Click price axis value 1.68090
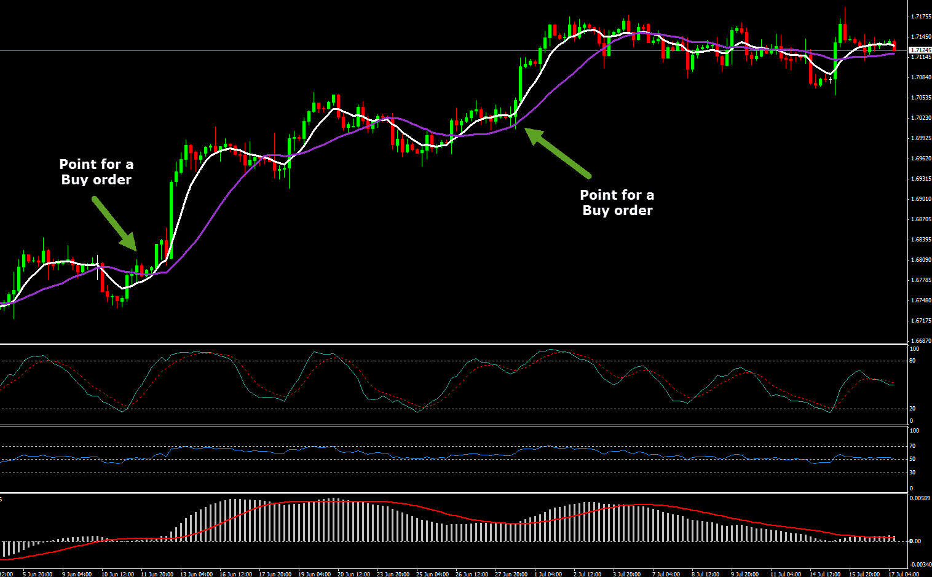Image resolution: width=932 pixels, height=577 pixels. [921, 260]
